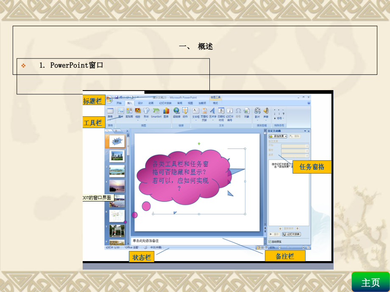Move animation down with reorder arrow
The width and height of the screenshot is (390, 292).
[x=298, y=229]
